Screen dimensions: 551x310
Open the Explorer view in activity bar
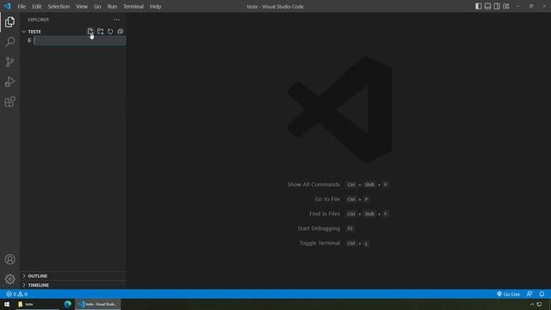[9, 22]
